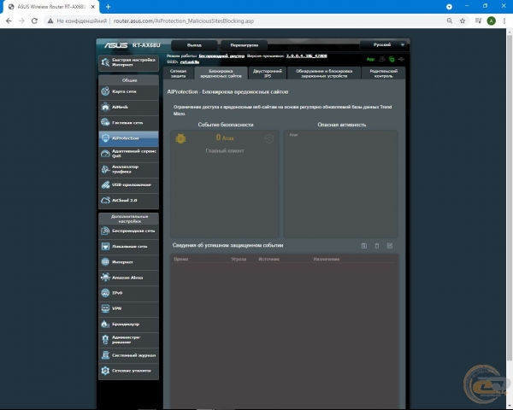
Task: Open Системный журнал
Action: pyautogui.click(x=128, y=355)
